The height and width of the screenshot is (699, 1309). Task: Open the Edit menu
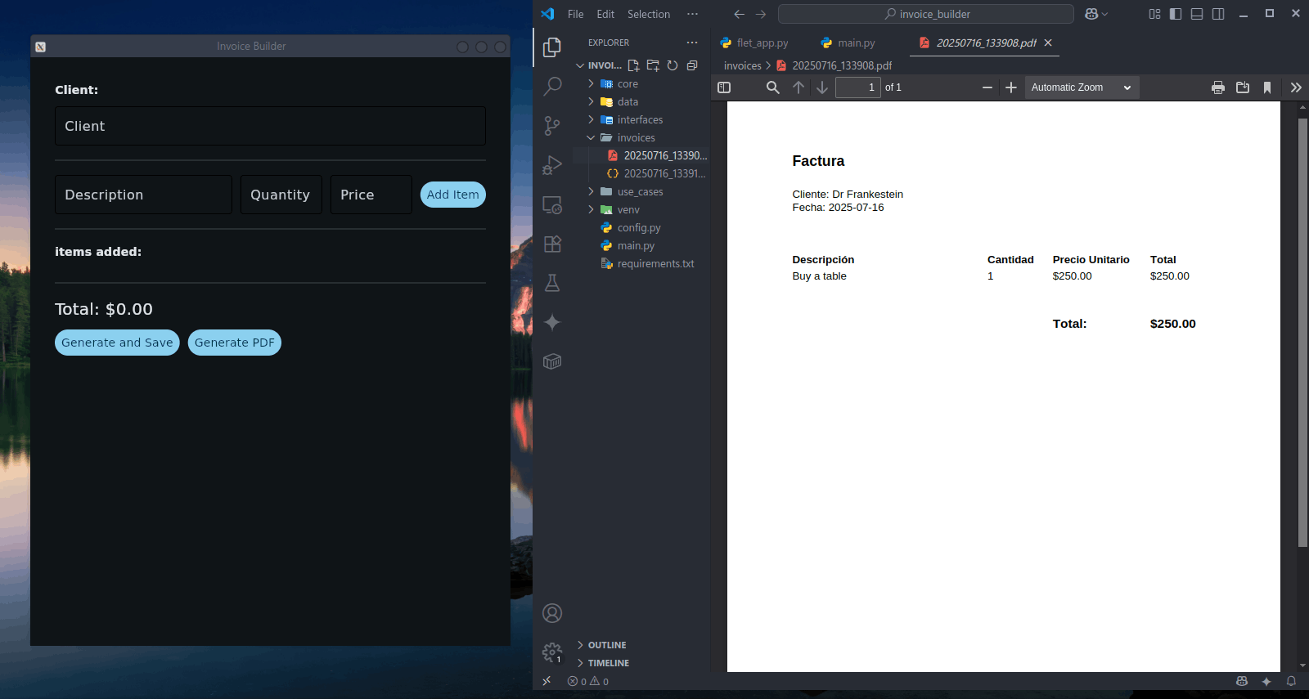coord(605,14)
